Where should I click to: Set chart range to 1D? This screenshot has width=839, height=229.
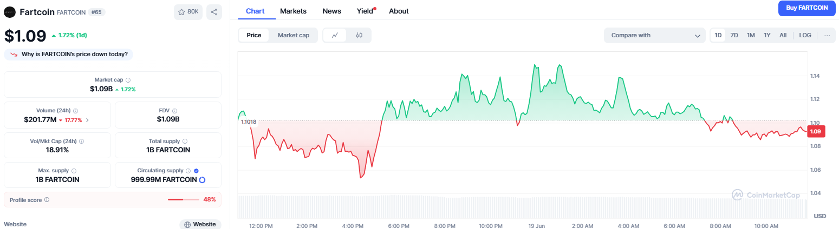[718, 35]
